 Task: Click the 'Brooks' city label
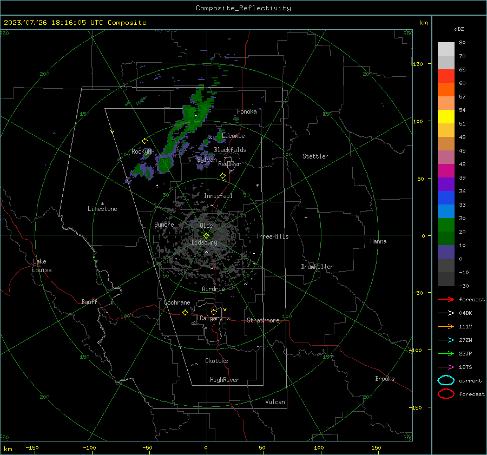(385, 379)
